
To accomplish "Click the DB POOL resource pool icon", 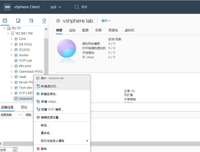I will point(16,44).
